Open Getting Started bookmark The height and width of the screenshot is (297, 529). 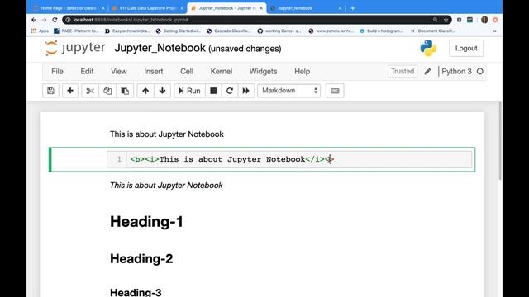pyautogui.click(x=179, y=31)
